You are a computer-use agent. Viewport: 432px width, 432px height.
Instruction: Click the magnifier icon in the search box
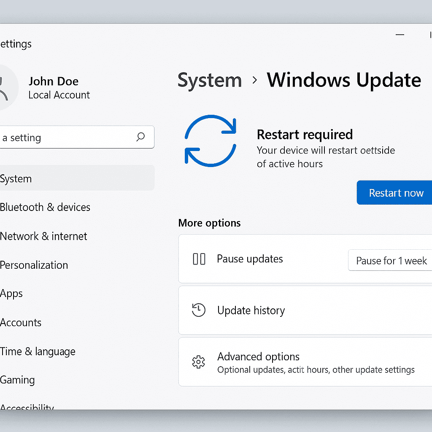tap(140, 137)
